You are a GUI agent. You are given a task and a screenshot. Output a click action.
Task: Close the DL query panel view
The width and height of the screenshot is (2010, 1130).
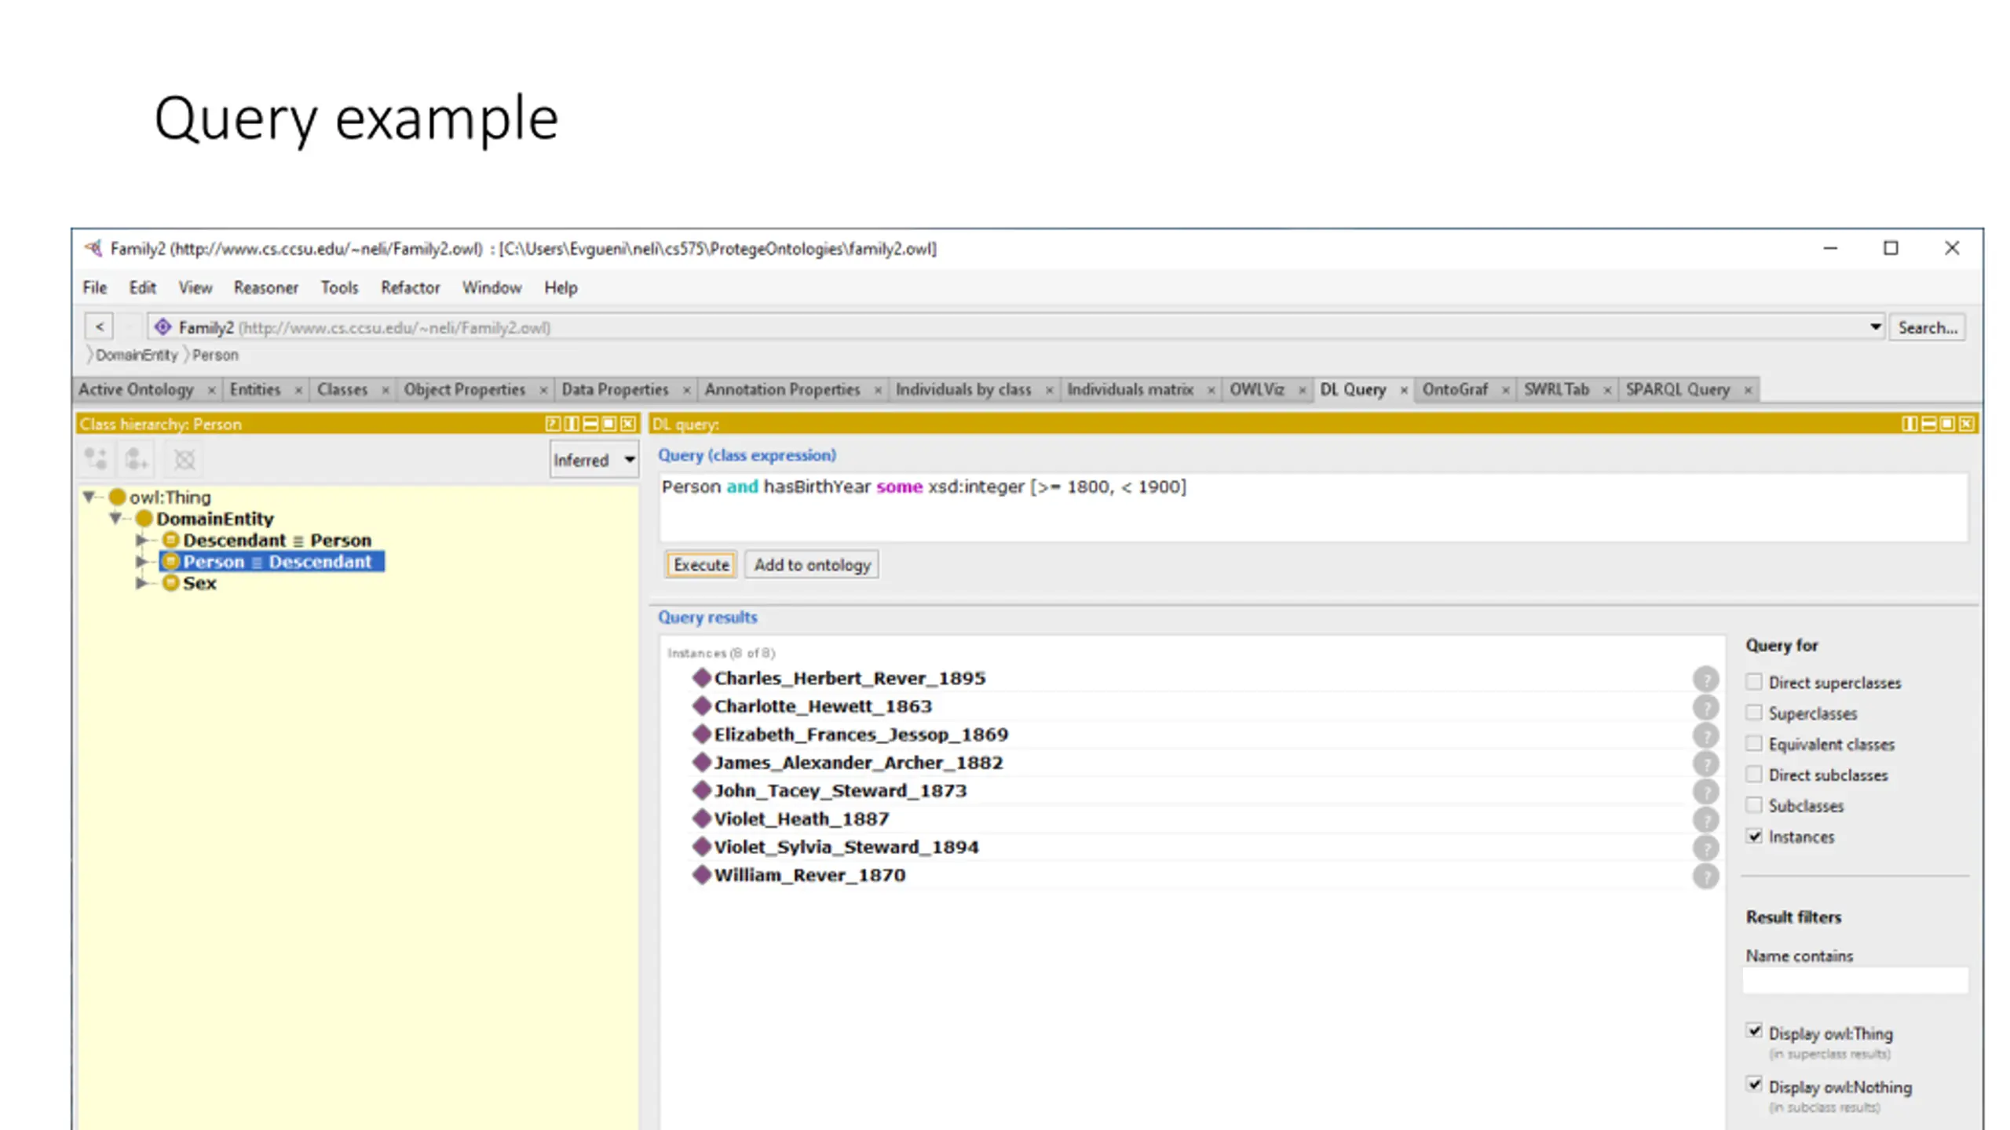pos(1966,424)
